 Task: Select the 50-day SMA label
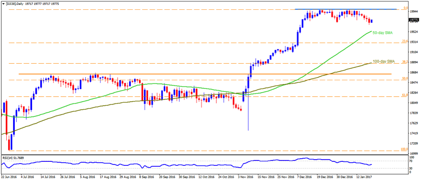coord(383,33)
